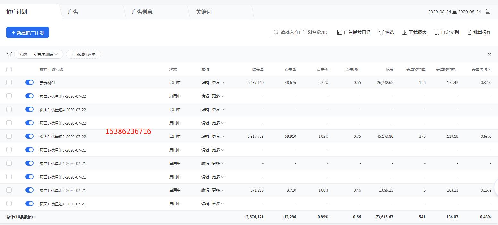Click 编辑 for 页面3-优量汇7-2020-07-22
The image size is (498, 225).
tap(205, 96)
